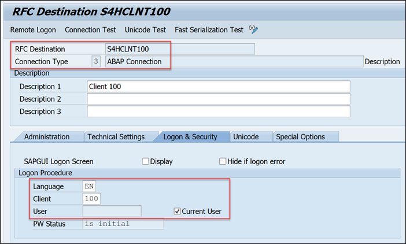Click the Connection Type code field 3
406x244 pixels.
[x=96, y=62]
